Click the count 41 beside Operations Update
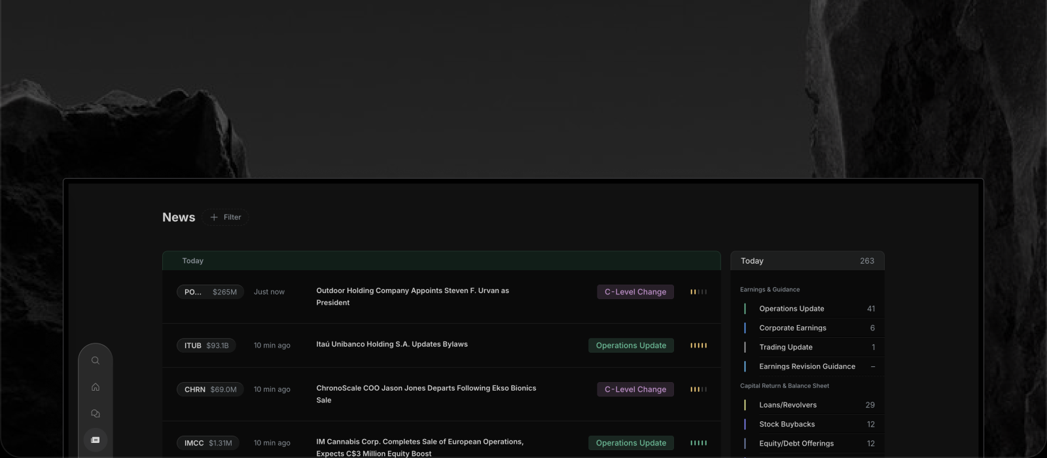1047x458 pixels. point(871,309)
